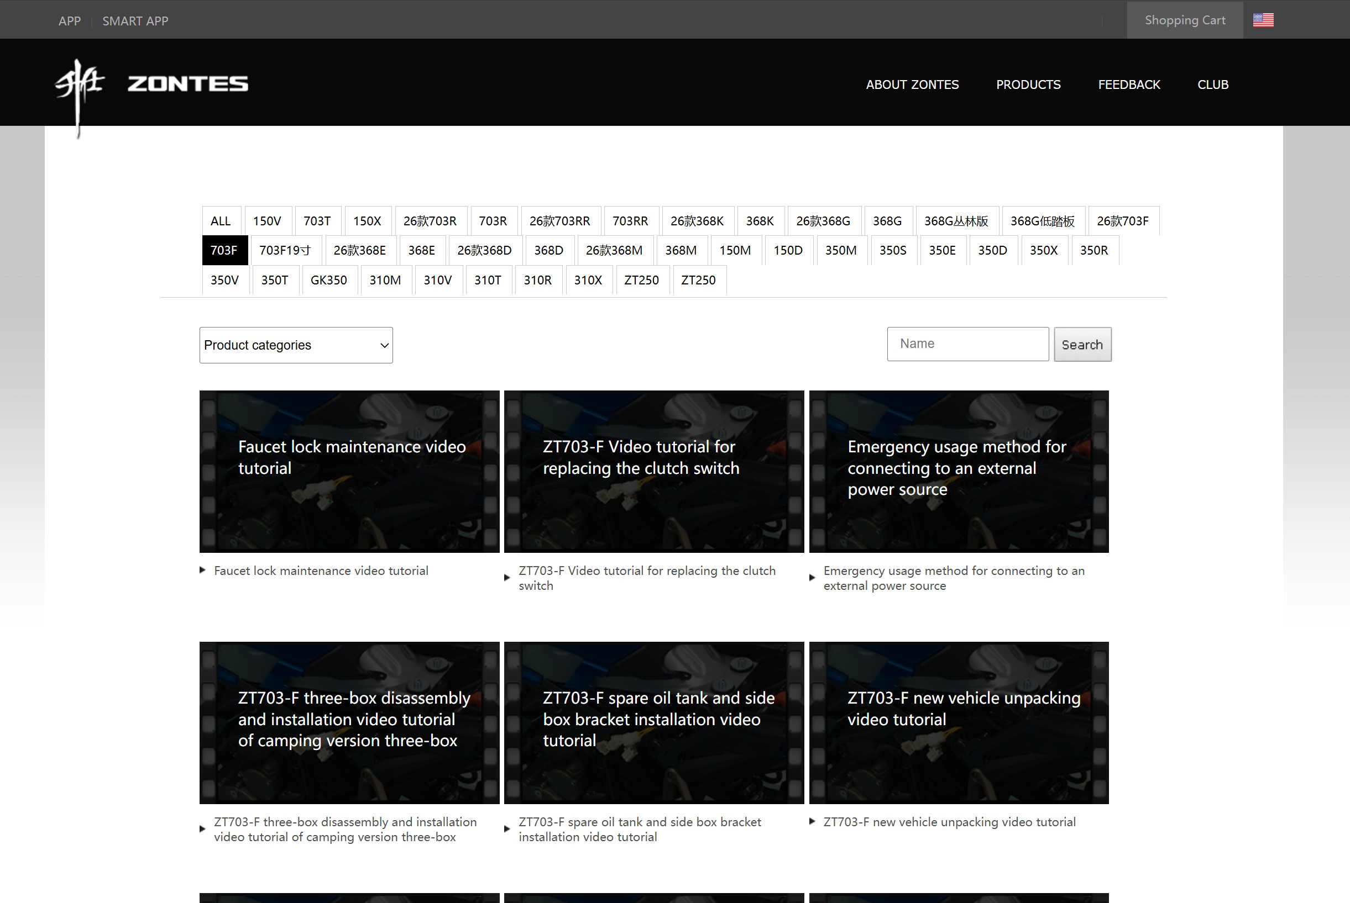Select the 310M model tab
Image resolution: width=1350 pixels, height=903 pixels.
click(x=386, y=280)
